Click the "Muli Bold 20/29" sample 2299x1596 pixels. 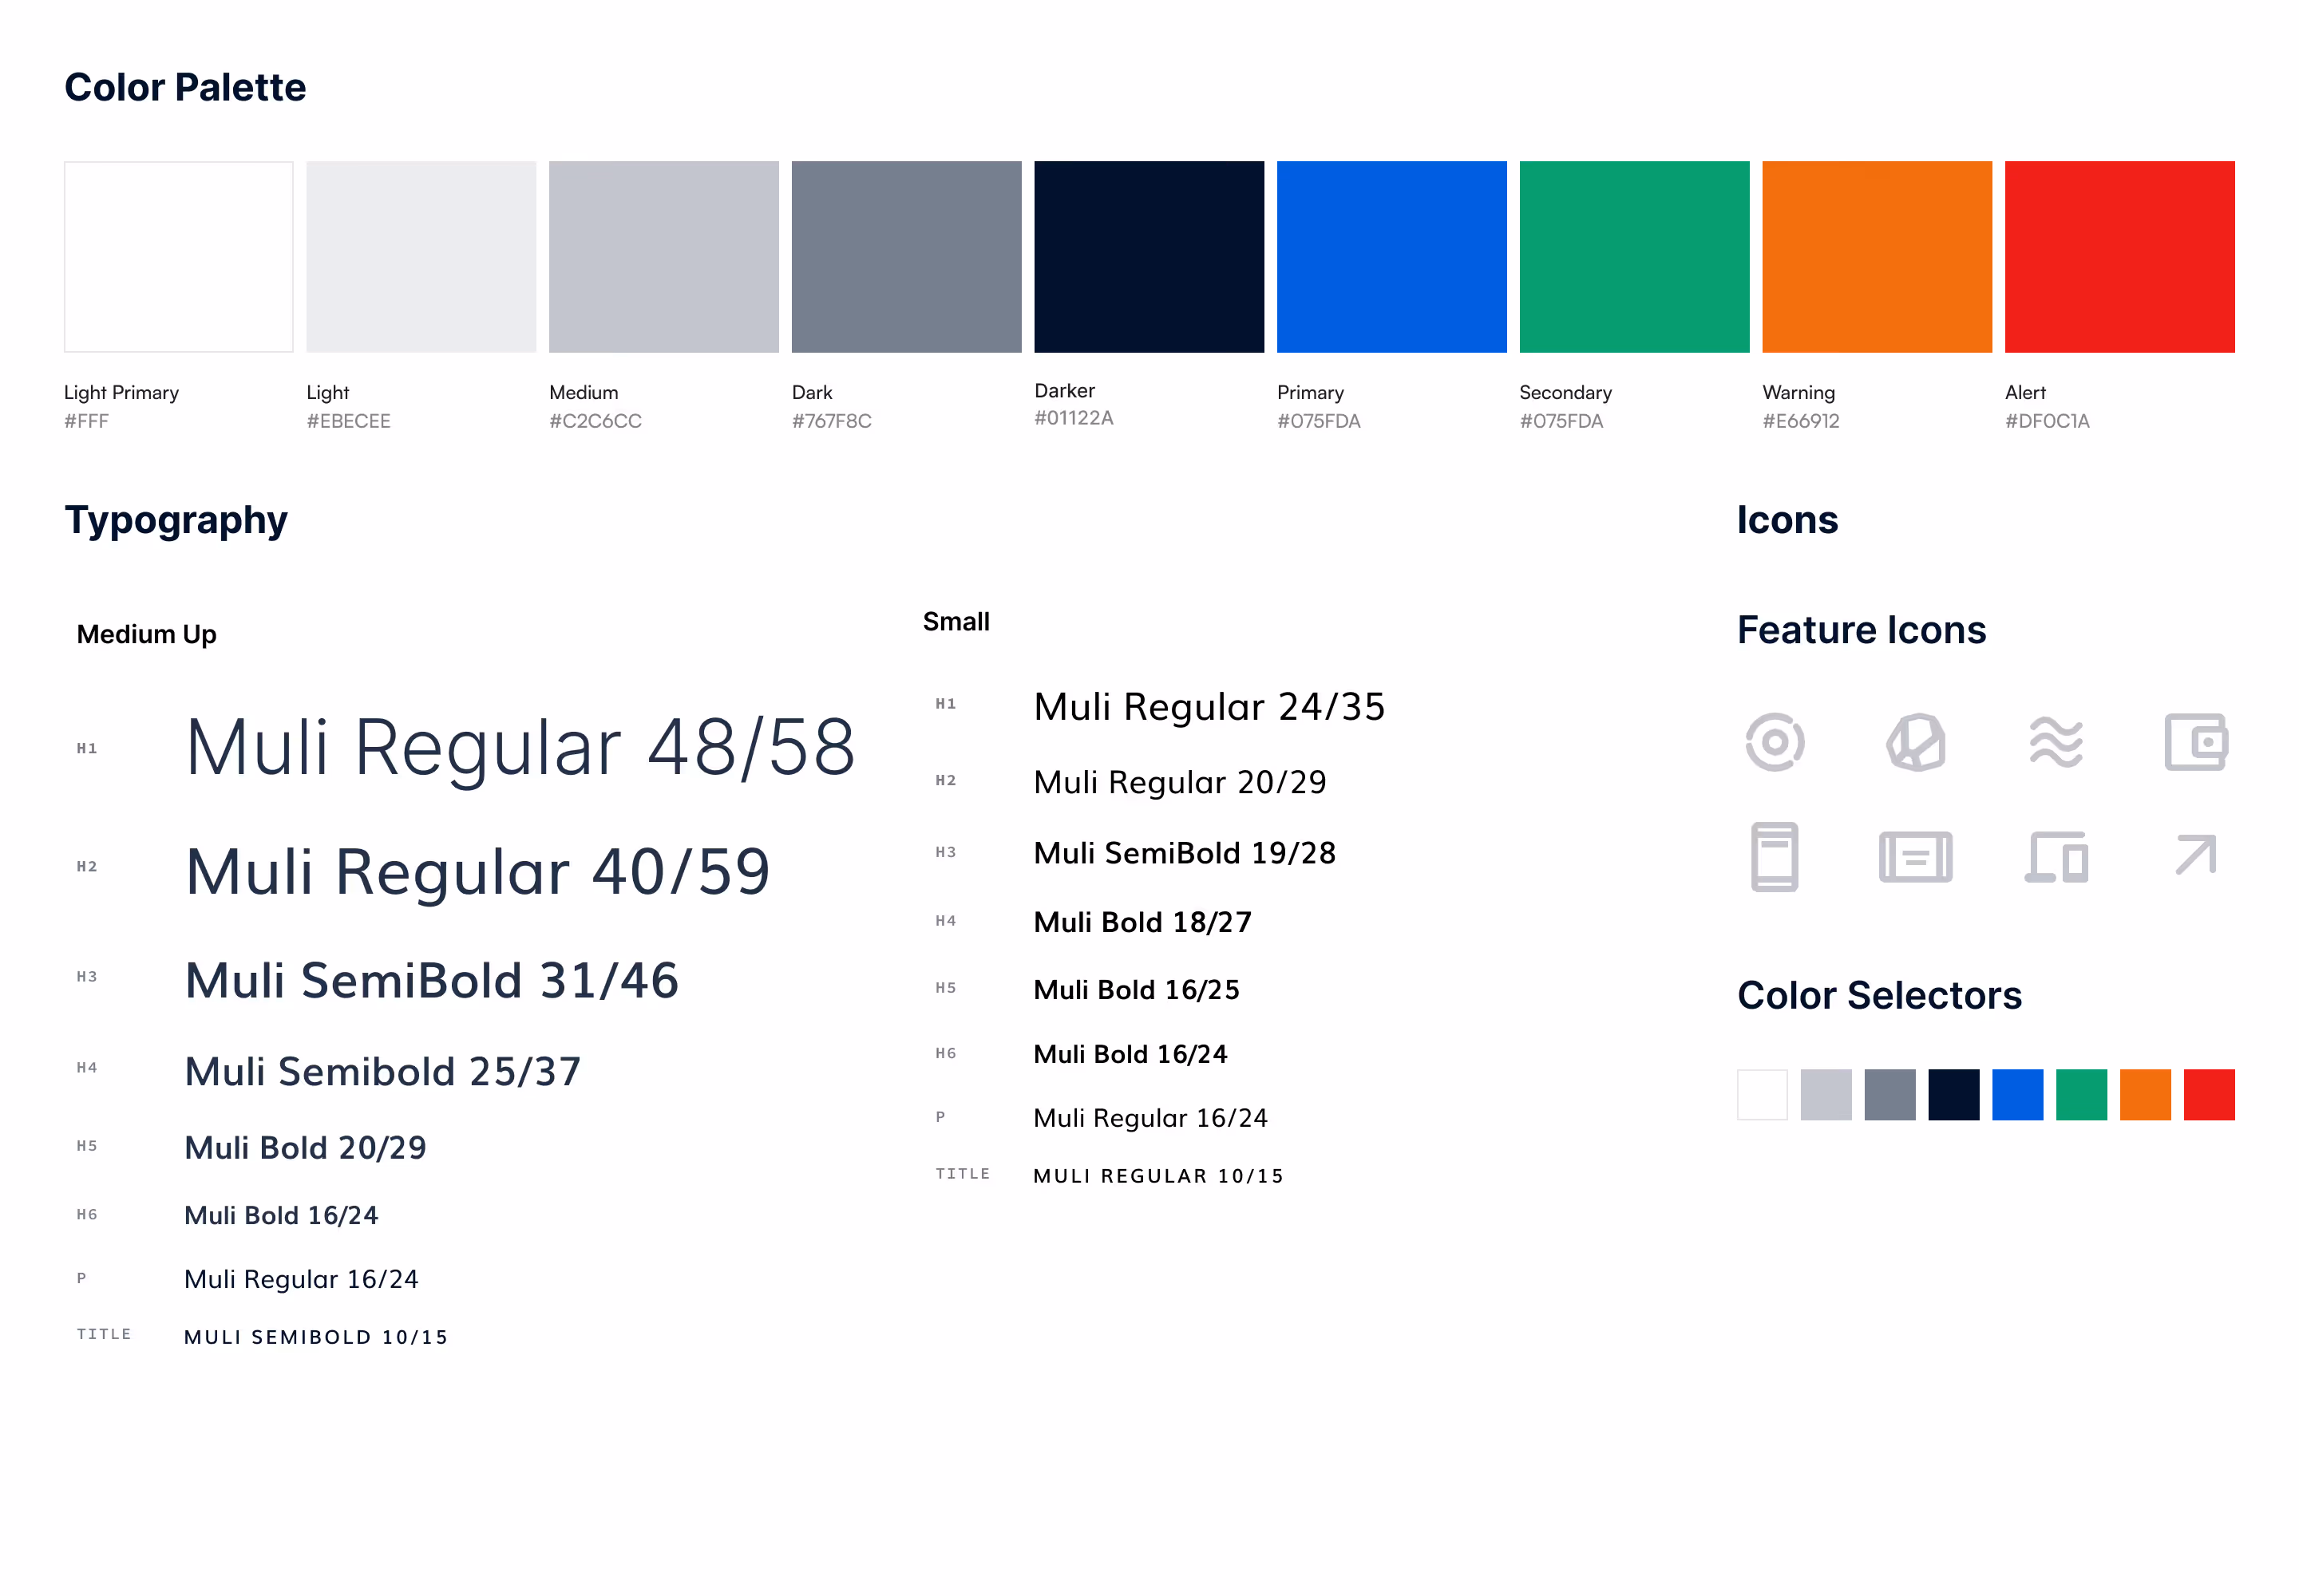(305, 1148)
